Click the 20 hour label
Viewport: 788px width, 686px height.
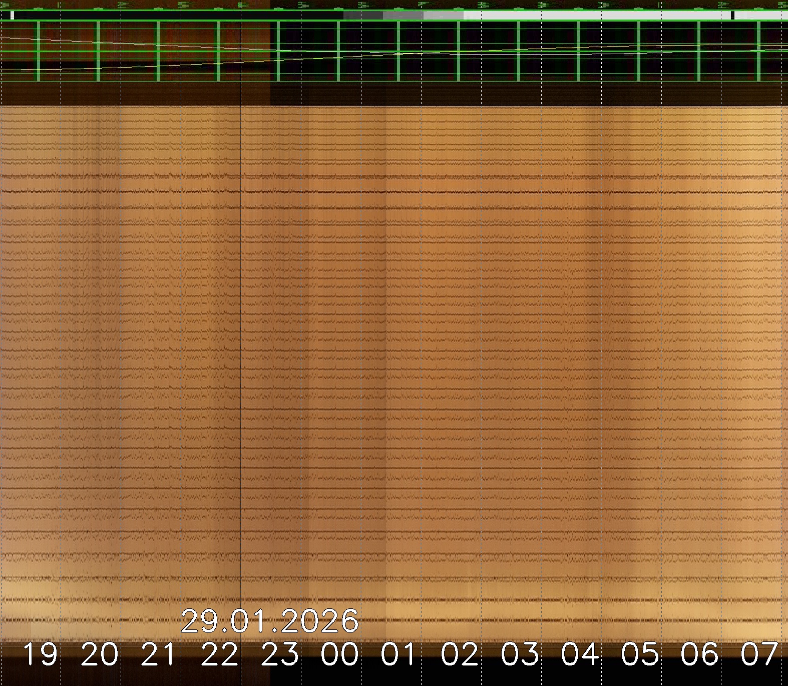pos(100,654)
